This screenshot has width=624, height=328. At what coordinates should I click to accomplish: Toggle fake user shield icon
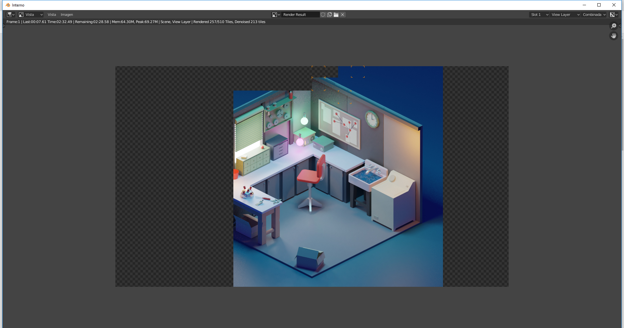323,15
